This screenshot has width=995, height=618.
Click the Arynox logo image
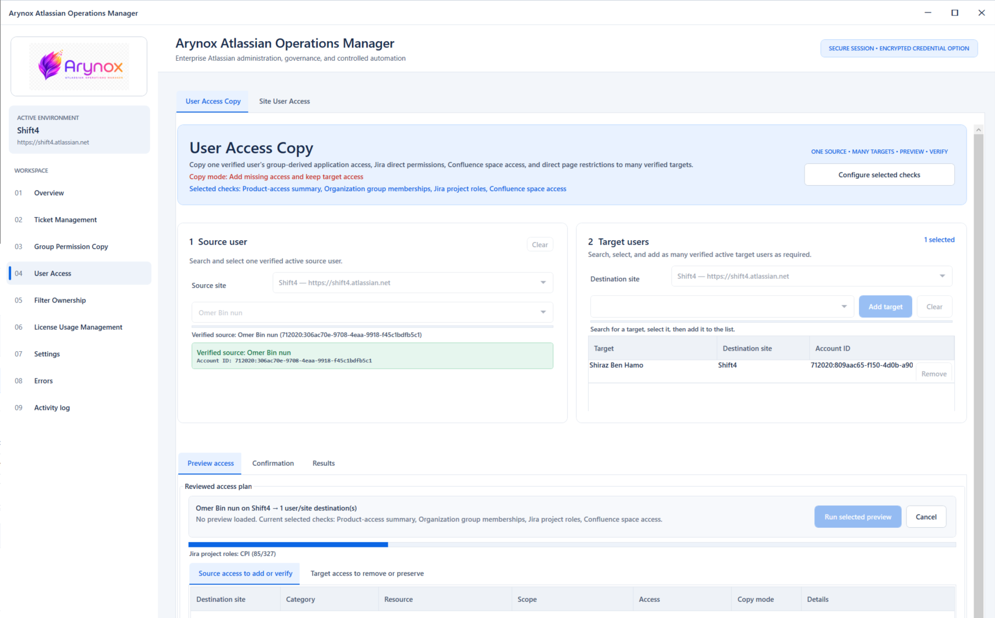pos(79,67)
